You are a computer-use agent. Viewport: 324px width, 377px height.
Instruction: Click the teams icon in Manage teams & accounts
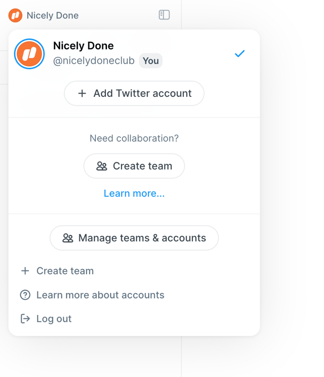tap(69, 238)
